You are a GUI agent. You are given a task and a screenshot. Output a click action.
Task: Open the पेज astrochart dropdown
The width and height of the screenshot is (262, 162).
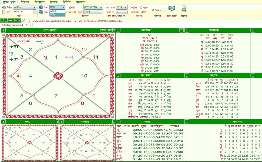(x=25, y=12)
